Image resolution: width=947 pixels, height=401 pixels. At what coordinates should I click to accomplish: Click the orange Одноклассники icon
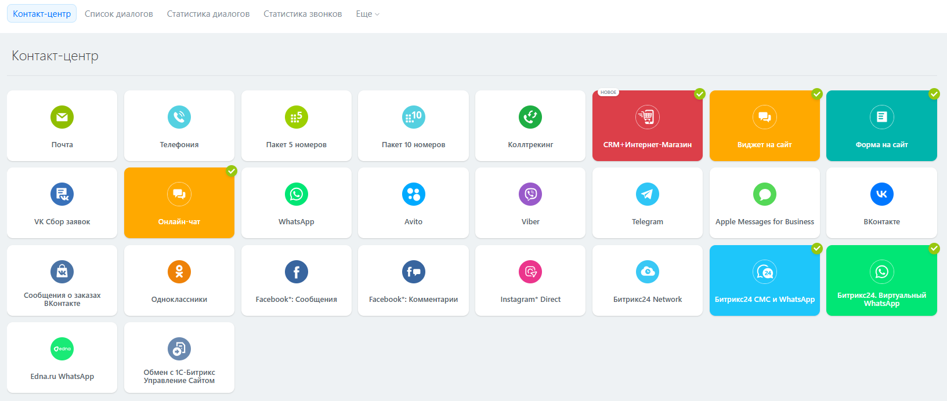(179, 272)
